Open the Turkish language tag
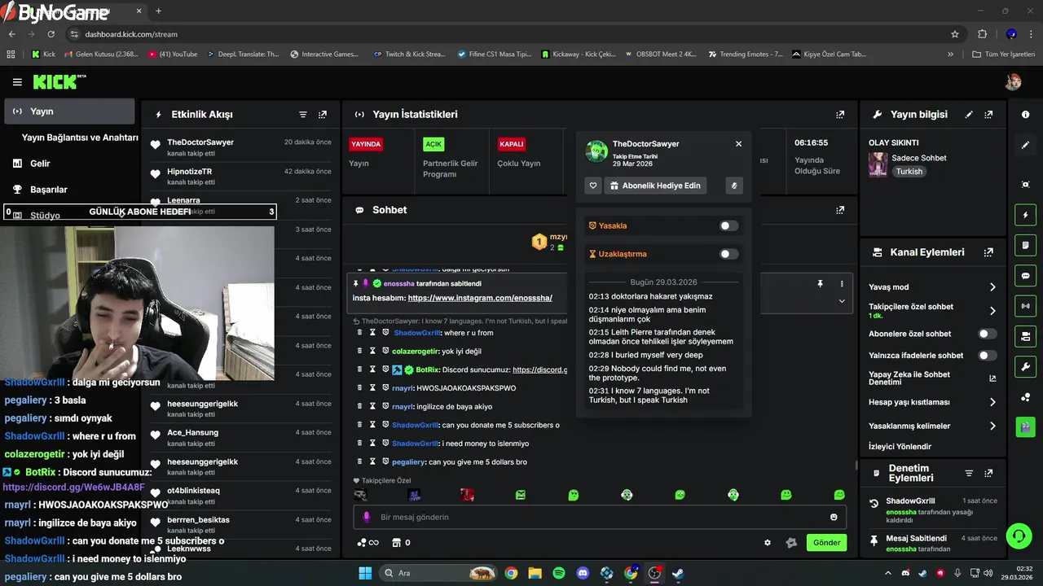This screenshot has height=586, width=1043. pos(909,172)
